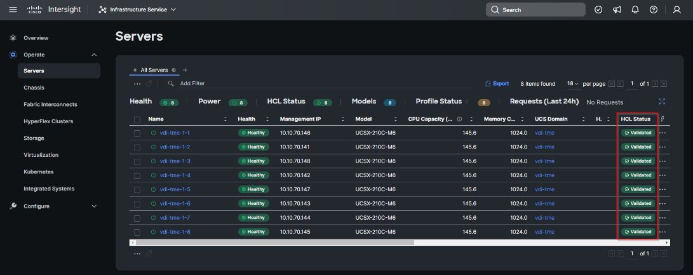
Task: Open the announcements megaphone icon
Action: click(617, 10)
